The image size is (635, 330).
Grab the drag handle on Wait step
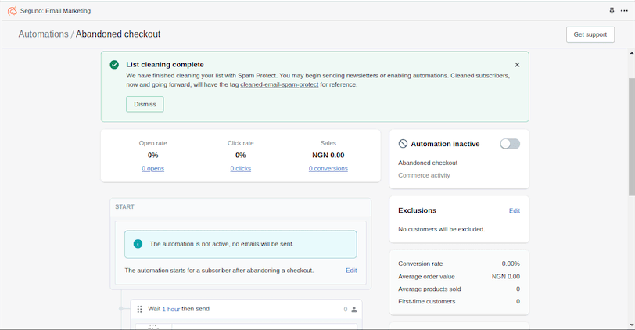click(x=140, y=310)
